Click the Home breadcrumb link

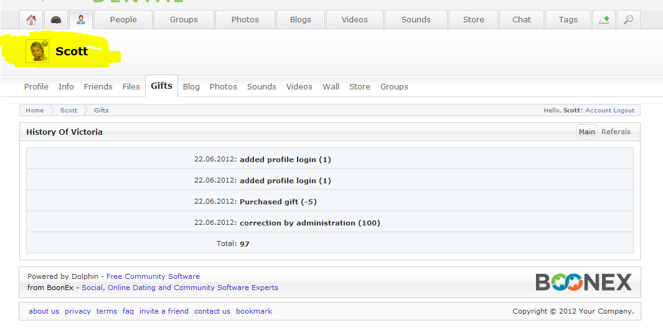[35, 111]
